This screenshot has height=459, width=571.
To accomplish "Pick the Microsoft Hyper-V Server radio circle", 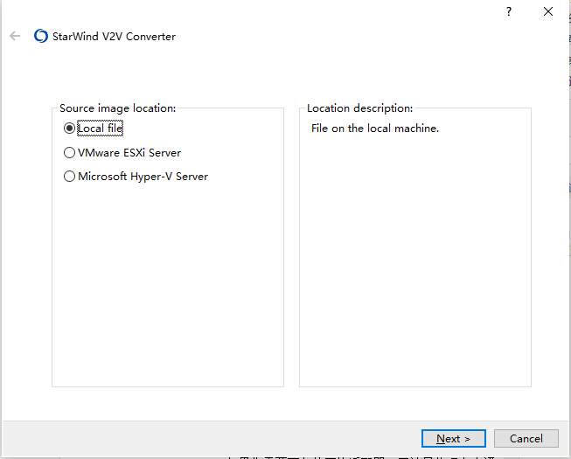I will (x=70, y=176).
